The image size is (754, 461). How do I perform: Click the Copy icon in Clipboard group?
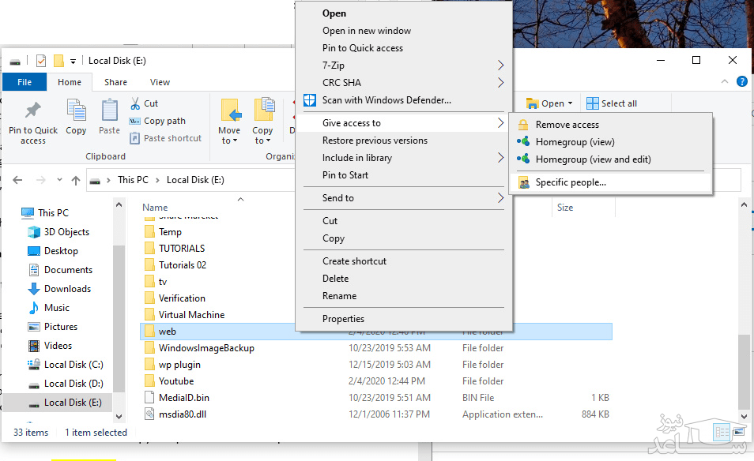(x=77, y=112)
